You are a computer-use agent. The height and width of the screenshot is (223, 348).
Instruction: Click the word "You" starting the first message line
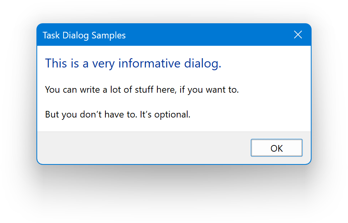coord(52,90)
